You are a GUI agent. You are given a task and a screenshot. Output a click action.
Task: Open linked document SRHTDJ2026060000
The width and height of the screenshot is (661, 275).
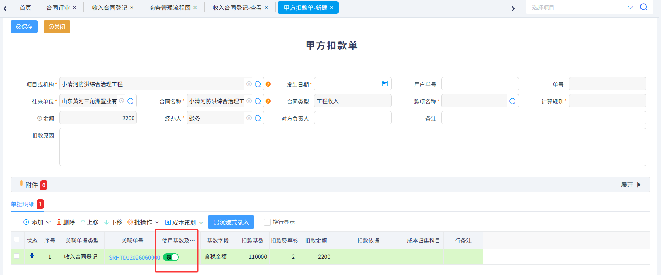[134, 257]
